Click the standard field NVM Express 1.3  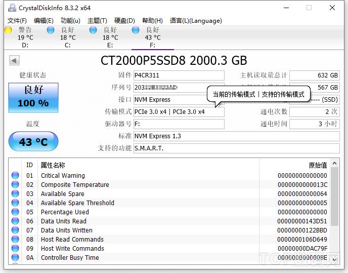237,136
